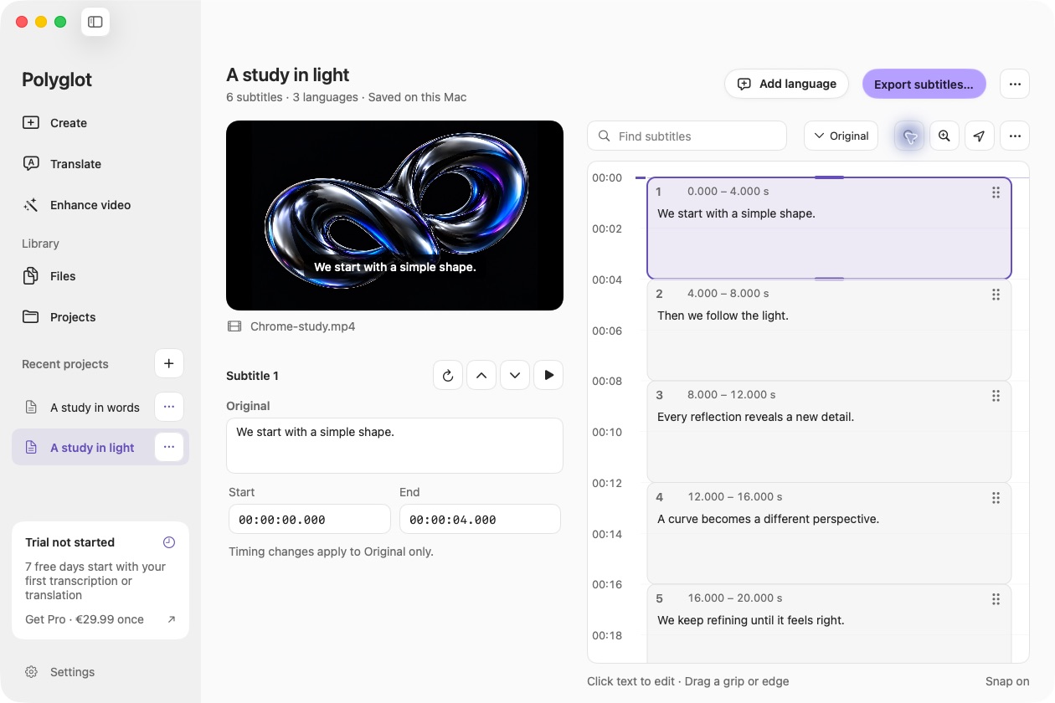
Task: Open options for A study in light
Action: point(169,447)
